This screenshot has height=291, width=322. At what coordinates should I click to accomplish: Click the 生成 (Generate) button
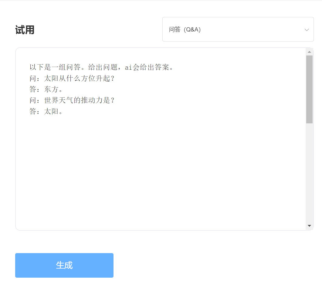[x=64, y=265]
